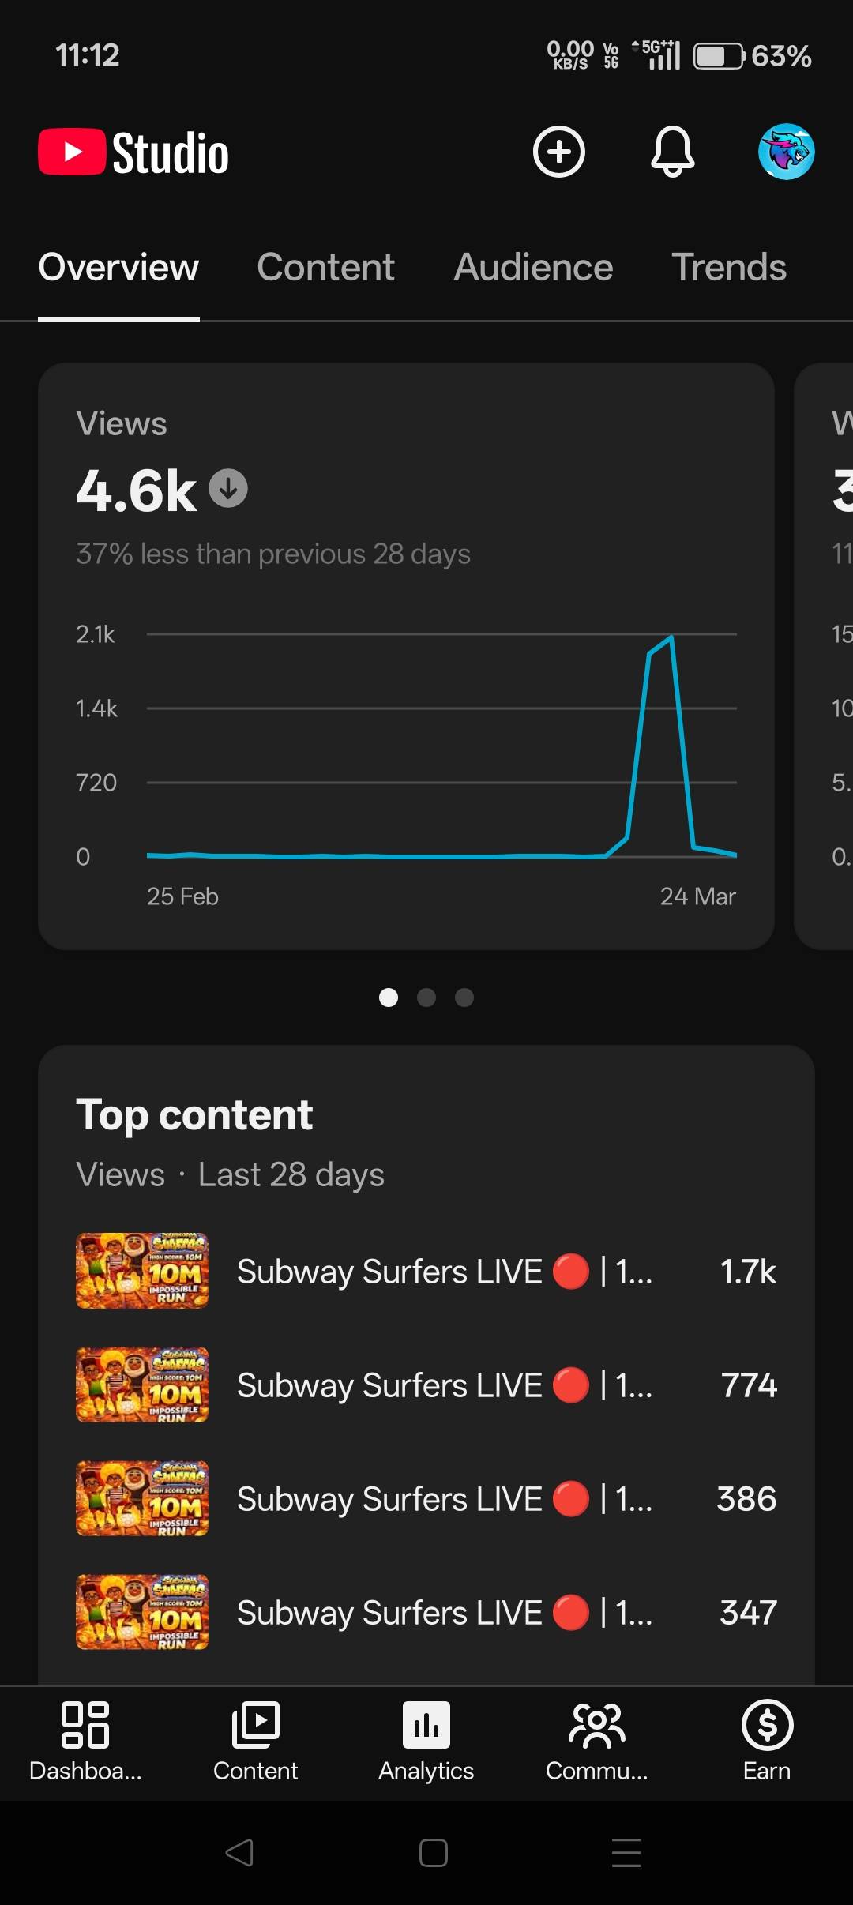Switch to the Audience tab
853x1905 pixels.
[533, 268]
